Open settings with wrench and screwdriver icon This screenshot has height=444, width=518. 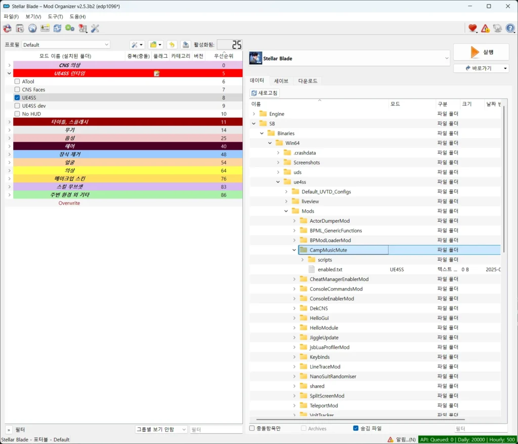pyautogui.click(x=95, y=28)
